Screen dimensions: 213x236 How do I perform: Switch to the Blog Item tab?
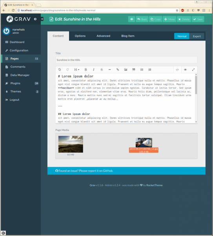[128, 36]
